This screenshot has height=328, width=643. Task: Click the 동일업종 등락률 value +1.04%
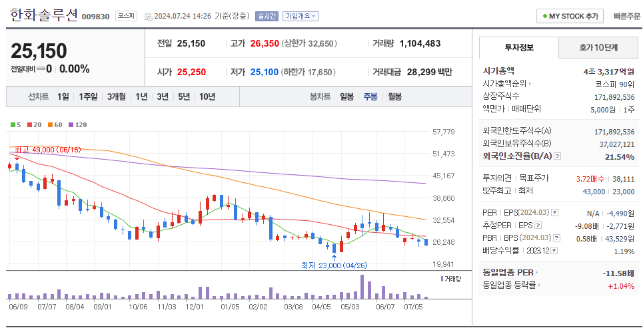click(x=621, y=286)
